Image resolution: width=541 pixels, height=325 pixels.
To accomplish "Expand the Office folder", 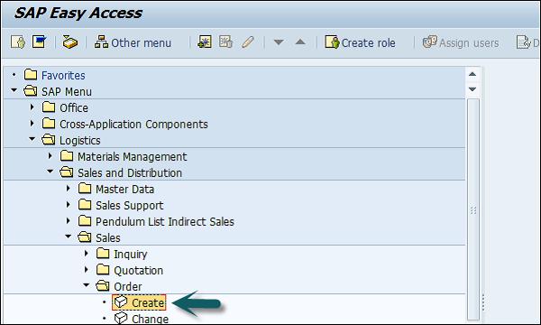I will point(32,107).
